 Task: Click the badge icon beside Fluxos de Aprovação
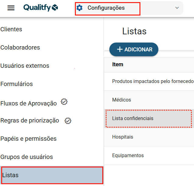tap(64, 102)
